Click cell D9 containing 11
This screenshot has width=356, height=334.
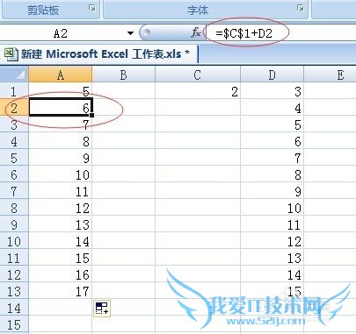[272, 224]
